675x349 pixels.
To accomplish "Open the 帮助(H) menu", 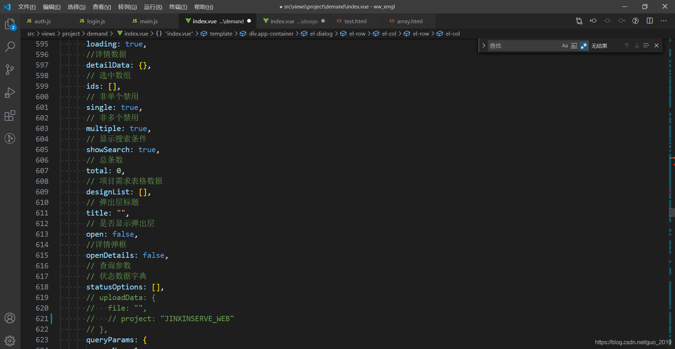I will click(x=204, y=7).
